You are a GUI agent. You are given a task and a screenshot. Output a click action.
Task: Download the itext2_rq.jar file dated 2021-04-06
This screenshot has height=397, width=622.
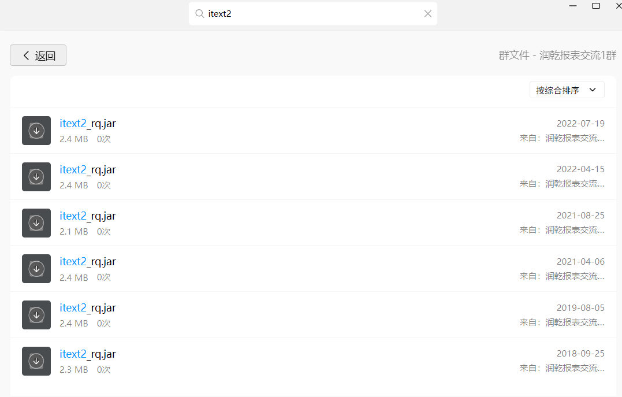[x=36, y=269]
